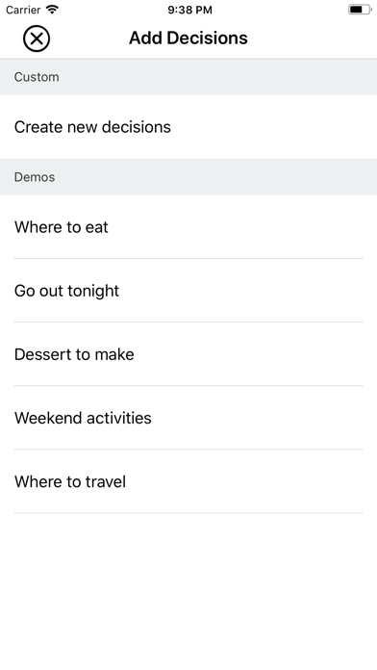Image resolution: width=377 pixels, height=670 pixels.
Task: Choose the Where to eat demo
Action: click(x=188, y=227)
